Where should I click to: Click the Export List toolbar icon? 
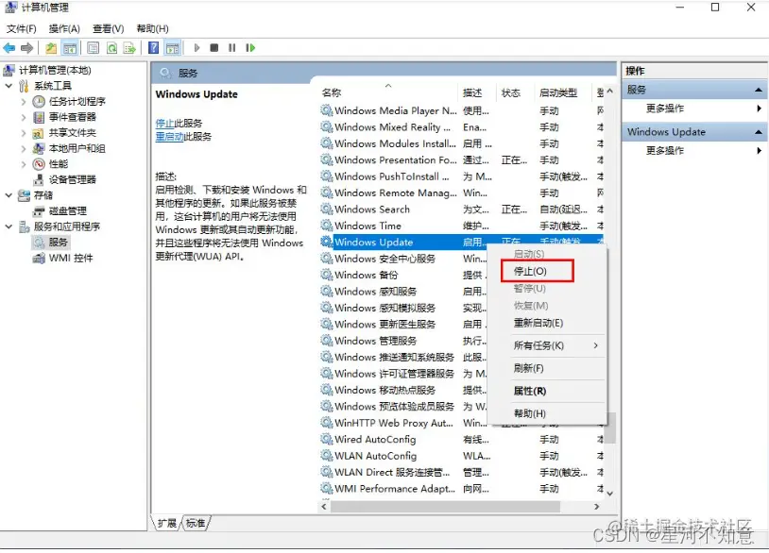(129, 48)
